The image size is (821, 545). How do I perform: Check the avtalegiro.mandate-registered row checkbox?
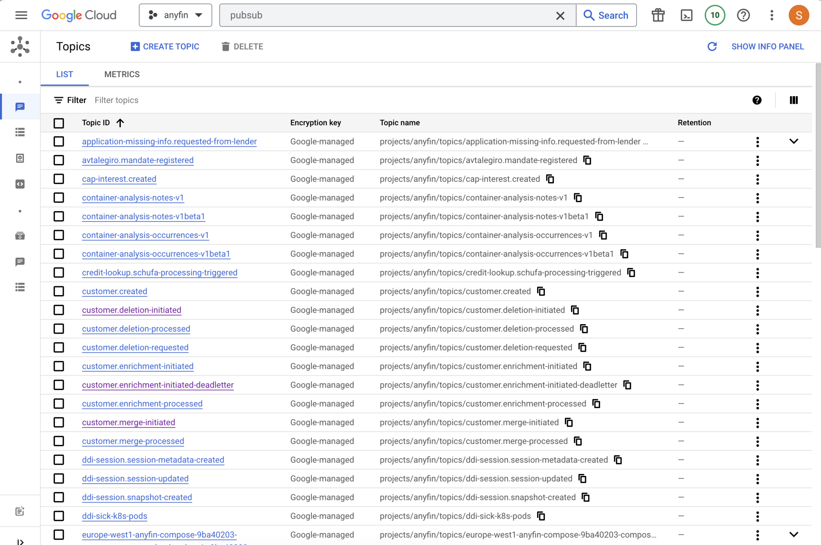(59, 160)
